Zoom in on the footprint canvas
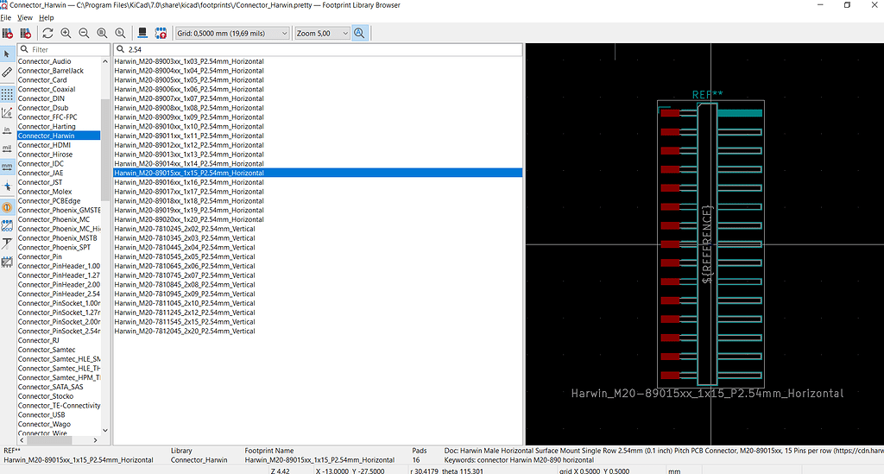 (x=66, y=33)
